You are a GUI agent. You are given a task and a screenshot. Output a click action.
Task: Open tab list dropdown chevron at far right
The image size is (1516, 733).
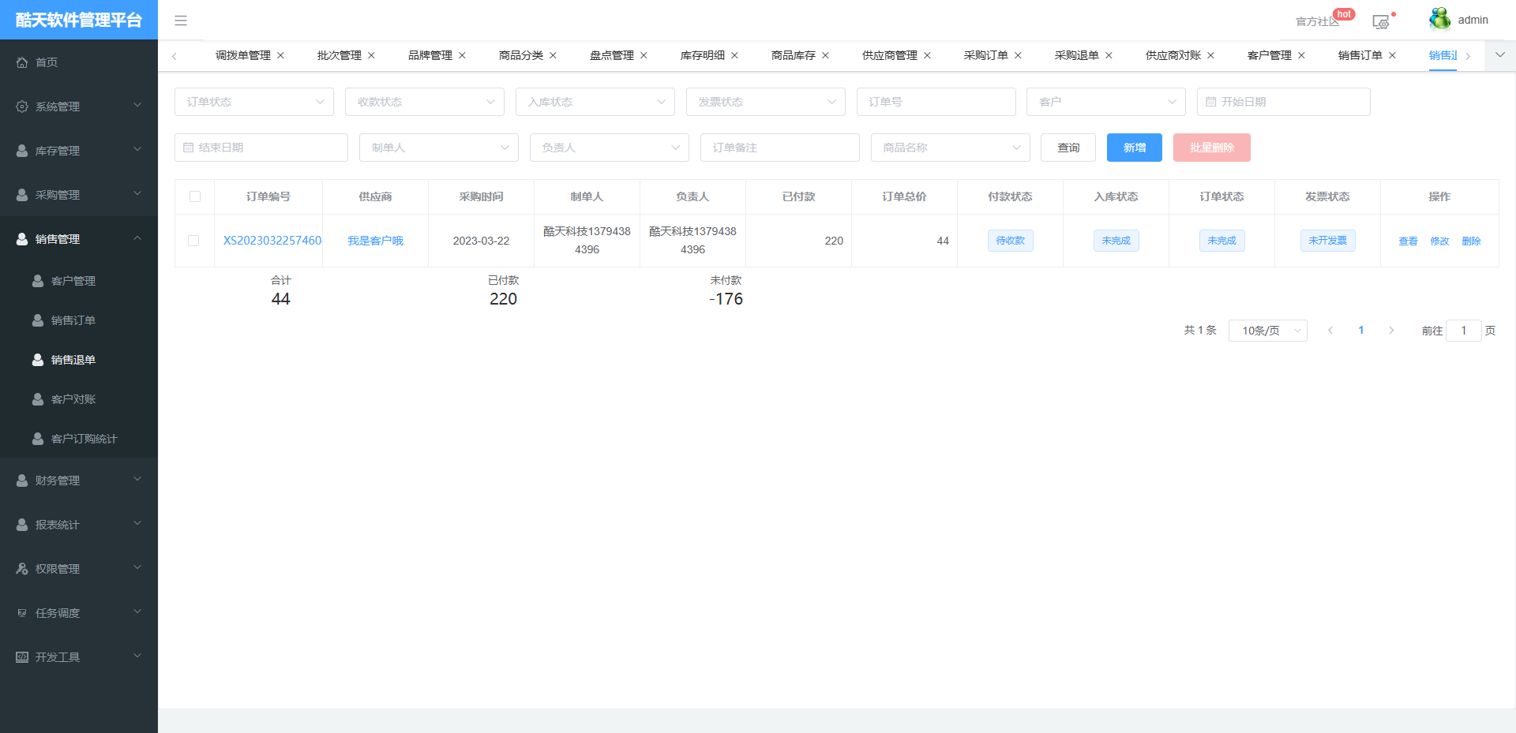1500,55
